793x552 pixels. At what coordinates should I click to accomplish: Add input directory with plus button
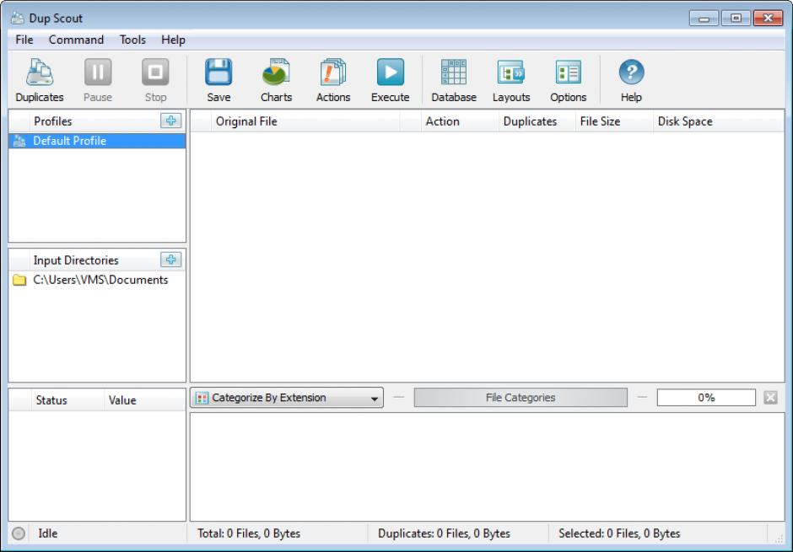tap(171, 260)
